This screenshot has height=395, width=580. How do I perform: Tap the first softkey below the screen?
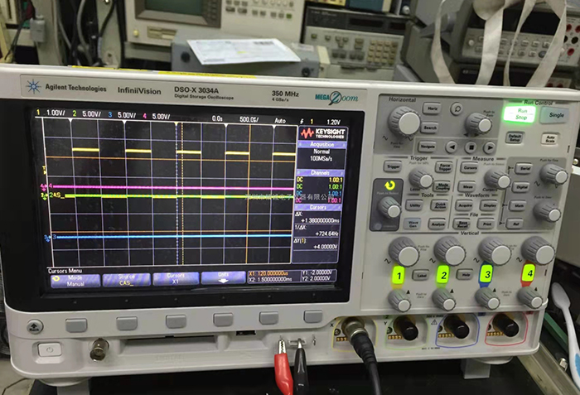76,325
